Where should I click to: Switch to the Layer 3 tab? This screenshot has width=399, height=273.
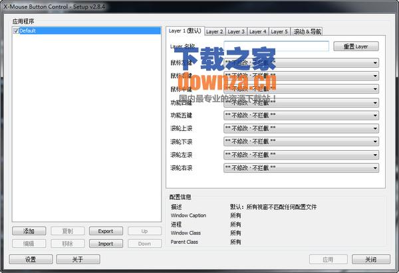[236, 31]
